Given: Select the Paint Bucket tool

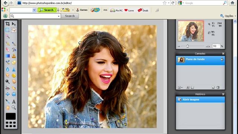Looking at the screenshot, I should point(14,50).
